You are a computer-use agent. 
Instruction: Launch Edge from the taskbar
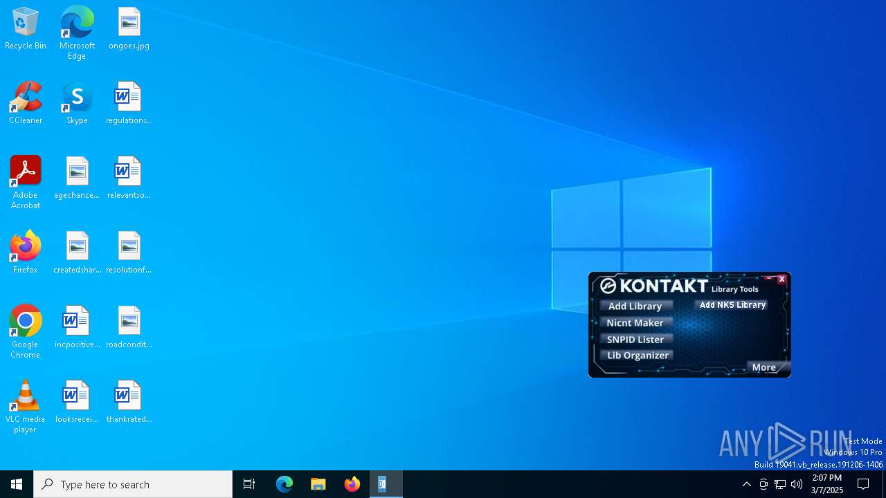coord(284,484)
